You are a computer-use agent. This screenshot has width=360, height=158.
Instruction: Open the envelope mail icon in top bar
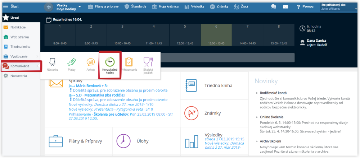[285, 6]
